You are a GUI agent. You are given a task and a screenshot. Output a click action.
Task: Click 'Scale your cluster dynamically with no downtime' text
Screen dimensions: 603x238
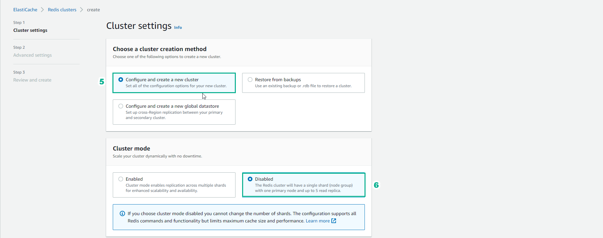(157, 156)
